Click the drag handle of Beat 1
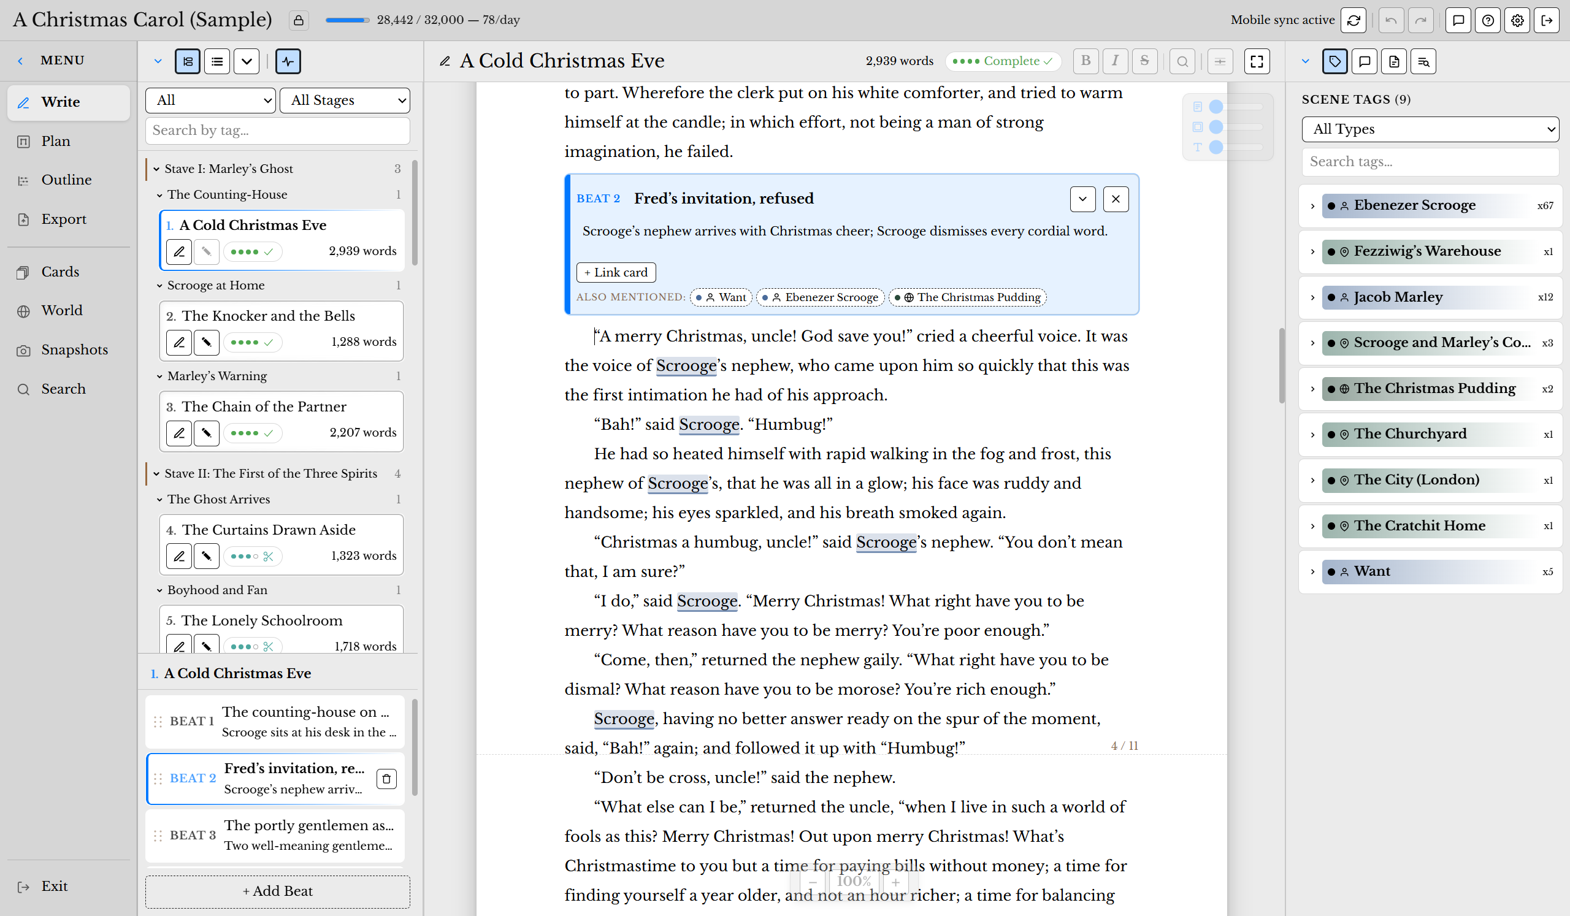 click(x=158, y=722)
